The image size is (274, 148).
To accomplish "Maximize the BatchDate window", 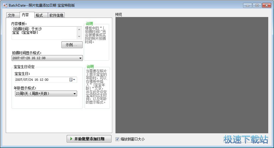I will [x=257, y=5].
